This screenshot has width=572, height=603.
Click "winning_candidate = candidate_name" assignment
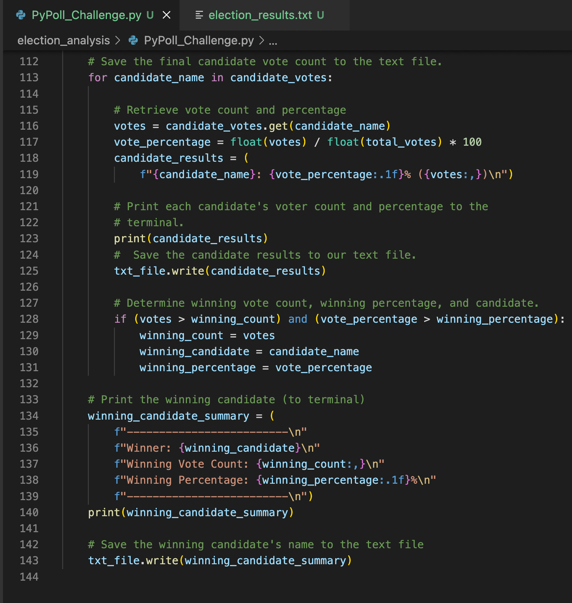coord(249,351)
